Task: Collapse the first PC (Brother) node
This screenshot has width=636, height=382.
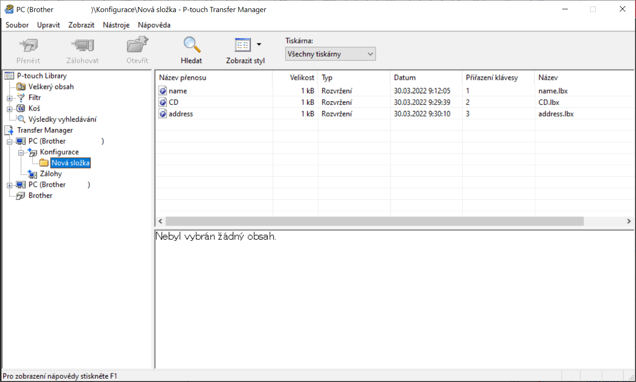Action: (x=9, y=141)
